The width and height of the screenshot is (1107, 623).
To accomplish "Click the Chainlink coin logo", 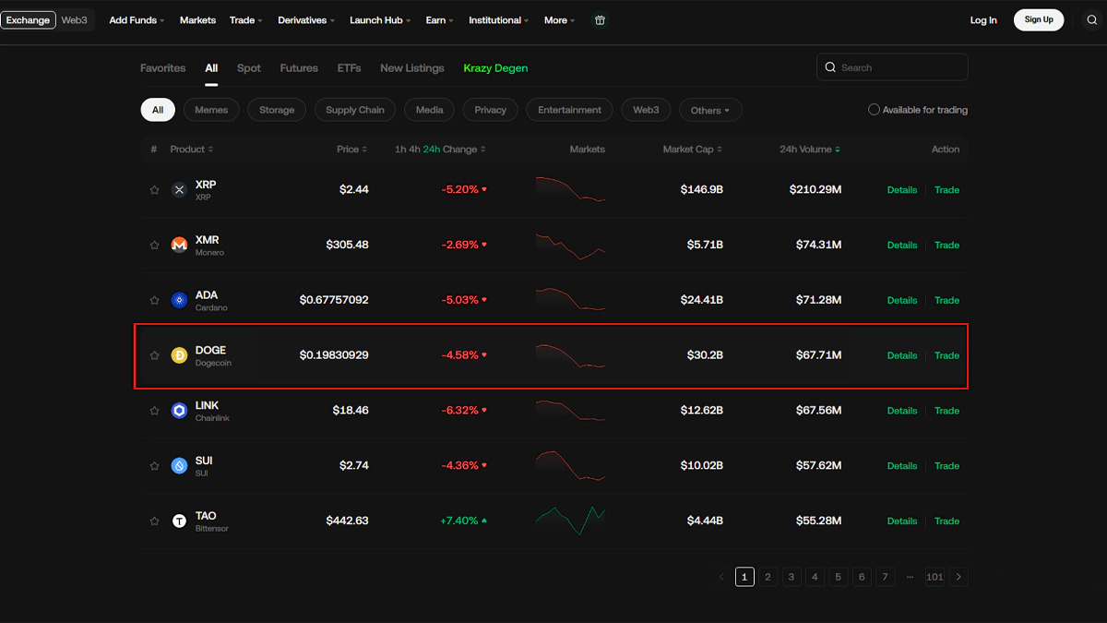I will click(x=179, y=411).
